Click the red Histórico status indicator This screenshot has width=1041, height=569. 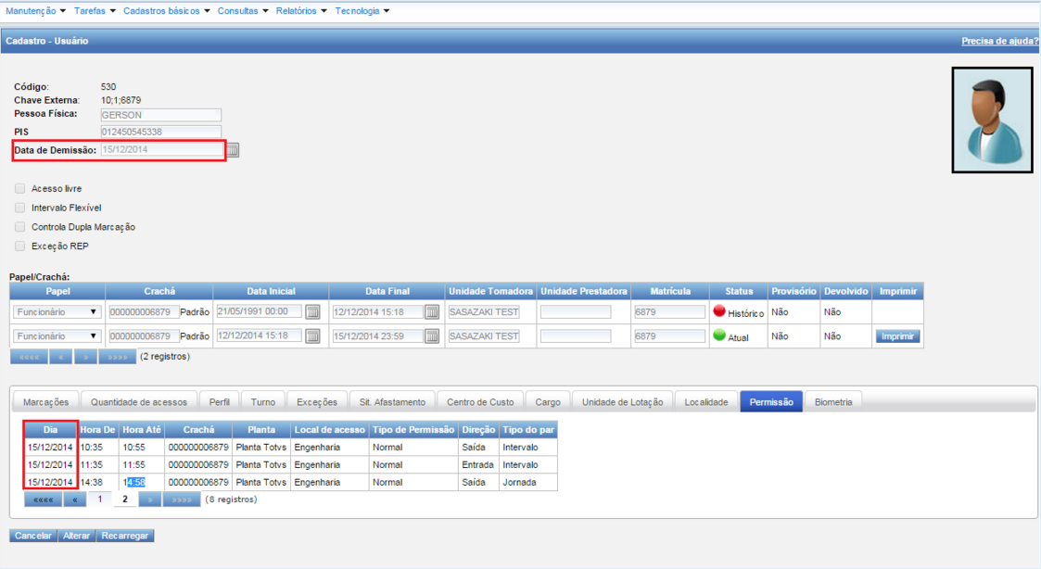(x=719, y=310)
